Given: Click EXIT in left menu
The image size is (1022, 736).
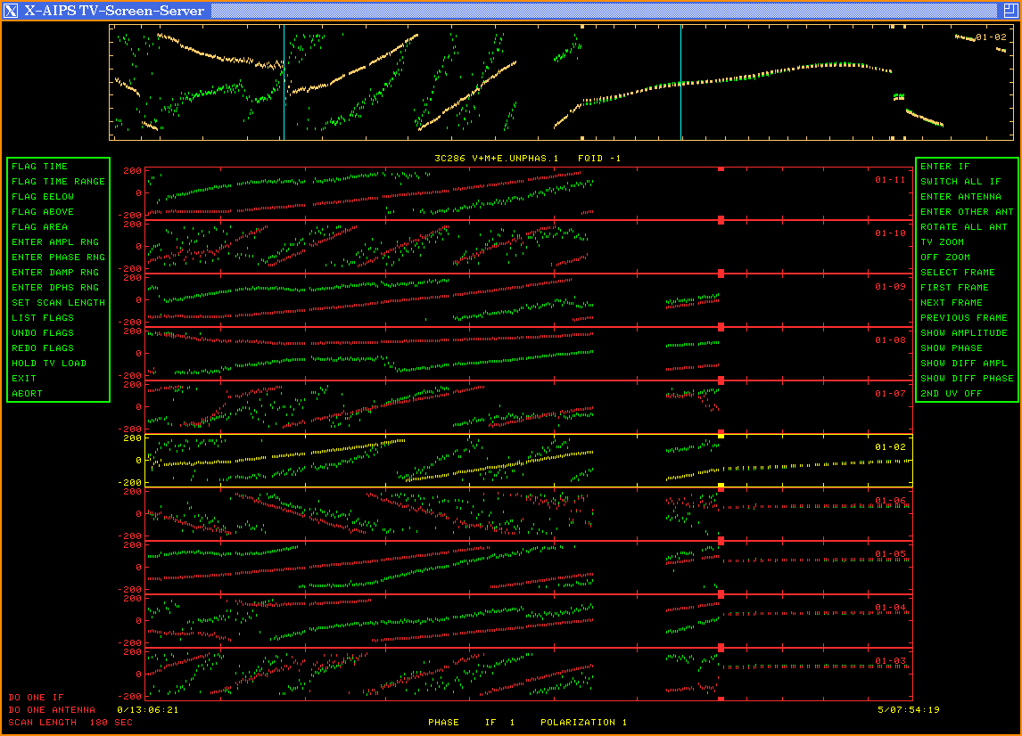Looking at the screenshot, I should pos(23,379).
